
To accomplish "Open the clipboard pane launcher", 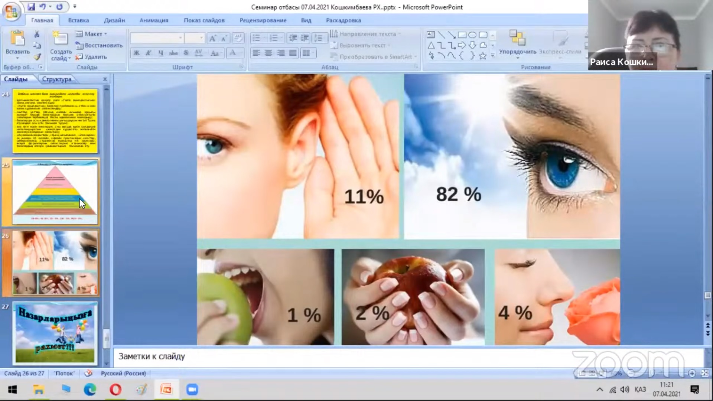I will click(x=40, y=67).
